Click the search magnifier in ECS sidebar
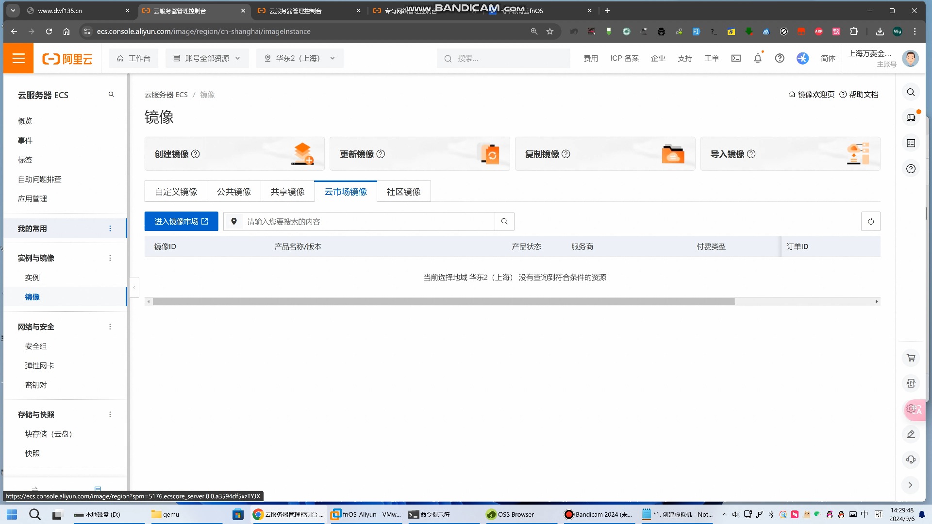This screenshot has height=524, width=932. [111, 94]
